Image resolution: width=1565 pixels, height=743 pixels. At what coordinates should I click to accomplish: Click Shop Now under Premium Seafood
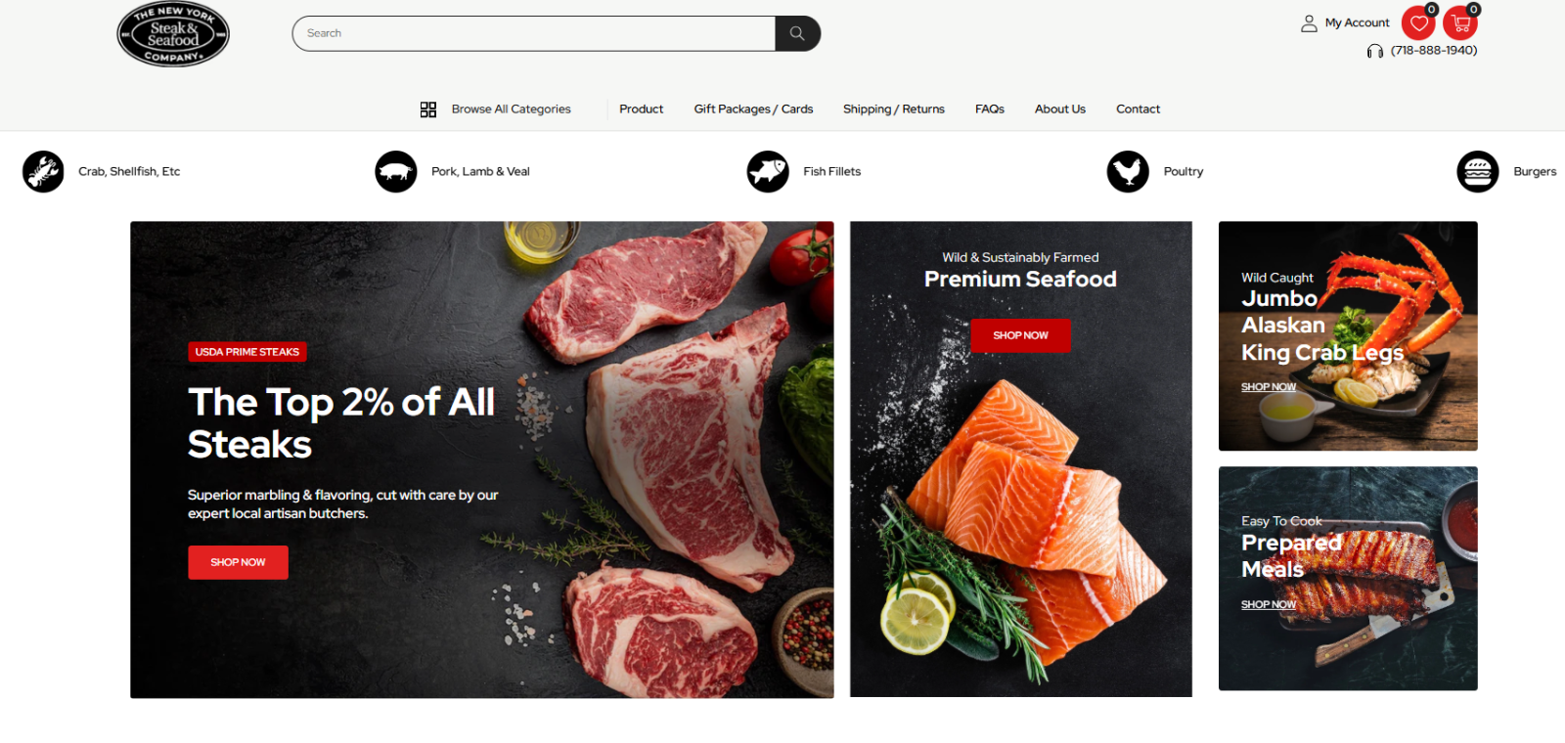pos(1020,335)
